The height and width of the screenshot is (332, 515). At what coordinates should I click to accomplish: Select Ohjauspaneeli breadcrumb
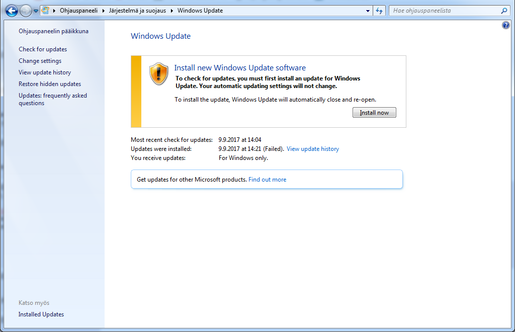pos(78,11)
